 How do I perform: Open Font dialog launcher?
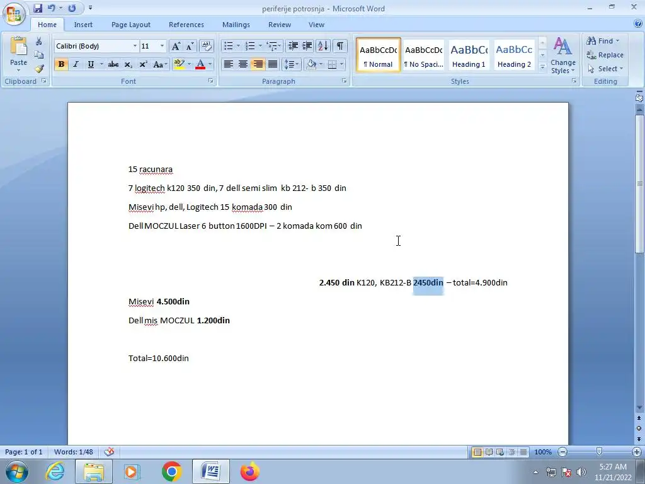210,81
